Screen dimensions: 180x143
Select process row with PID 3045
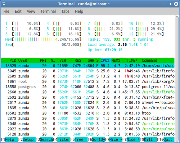pyautogui.click(x=88, y=71)
